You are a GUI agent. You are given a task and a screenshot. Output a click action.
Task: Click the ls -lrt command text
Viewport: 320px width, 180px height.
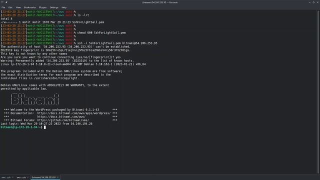(x=83, y=15)
